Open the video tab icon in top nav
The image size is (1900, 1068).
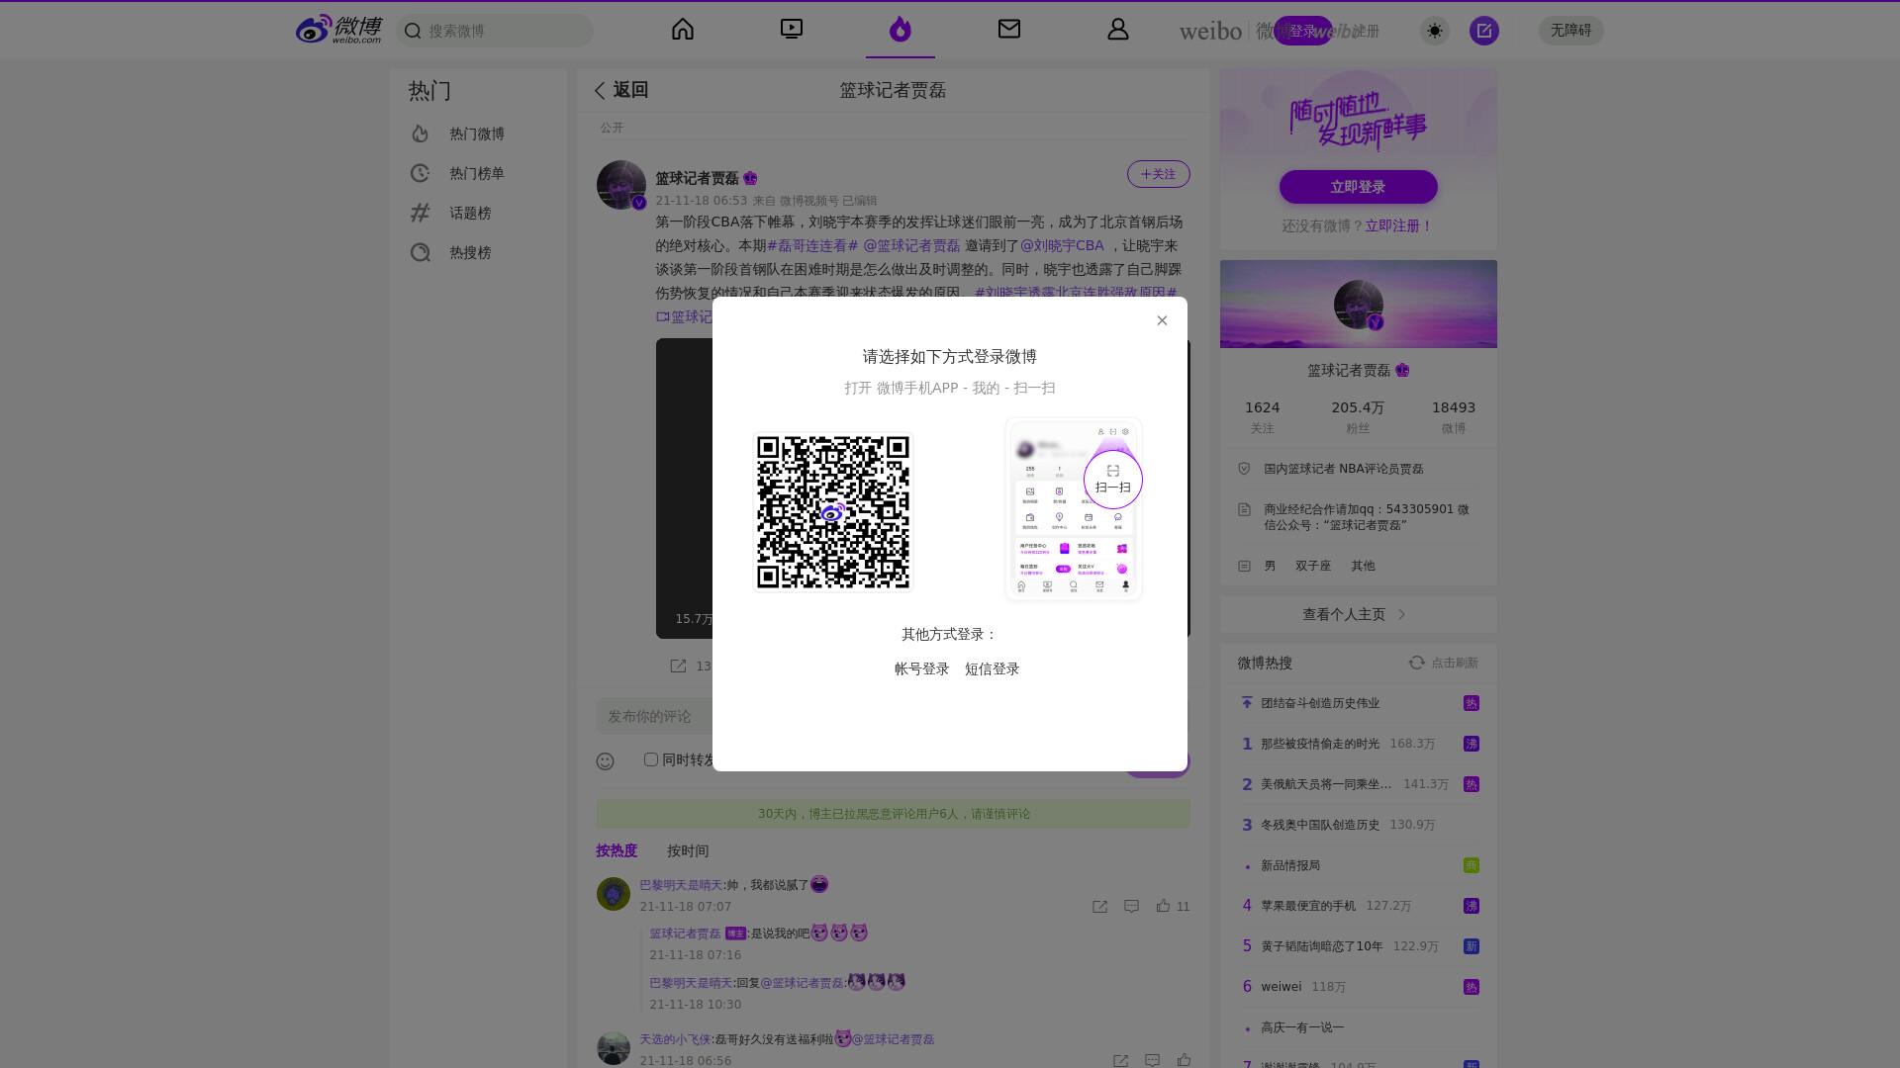(x=792, y=30)
